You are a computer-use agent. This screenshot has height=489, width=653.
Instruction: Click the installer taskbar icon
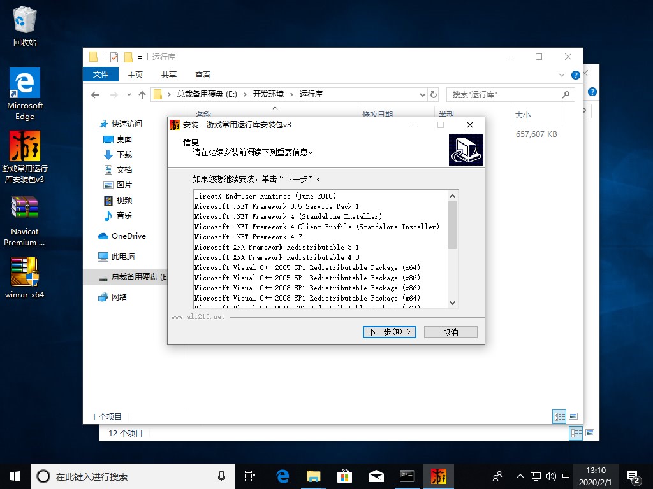pos(438,476)
